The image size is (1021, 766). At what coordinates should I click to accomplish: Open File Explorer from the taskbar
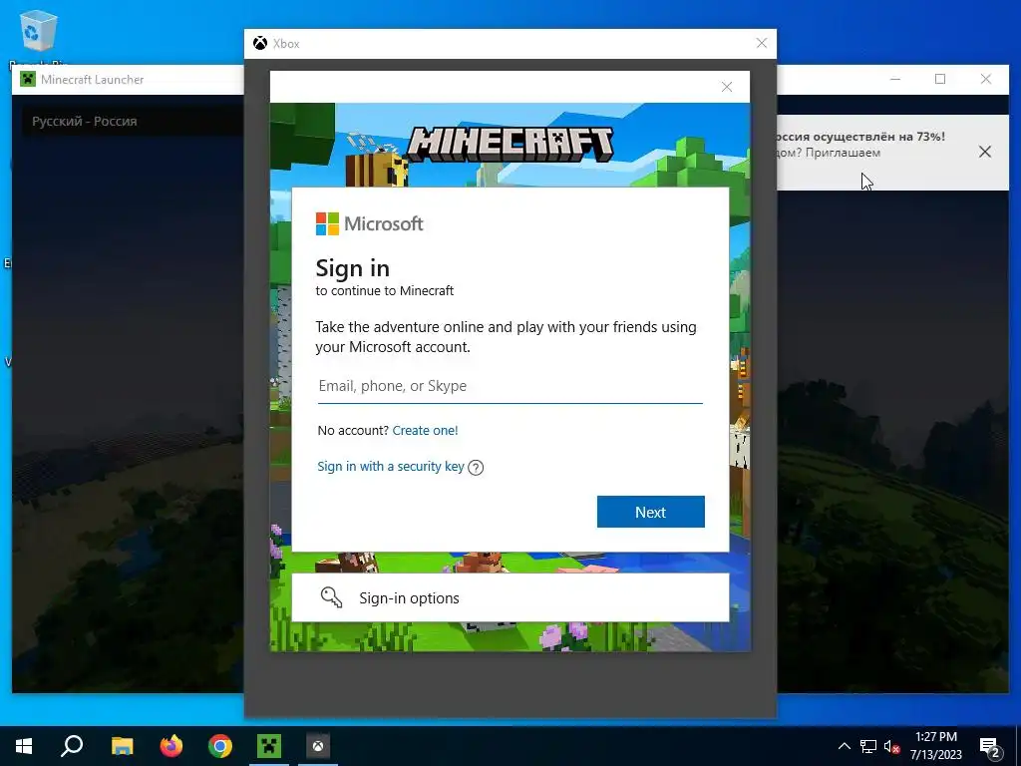[122, 746]
